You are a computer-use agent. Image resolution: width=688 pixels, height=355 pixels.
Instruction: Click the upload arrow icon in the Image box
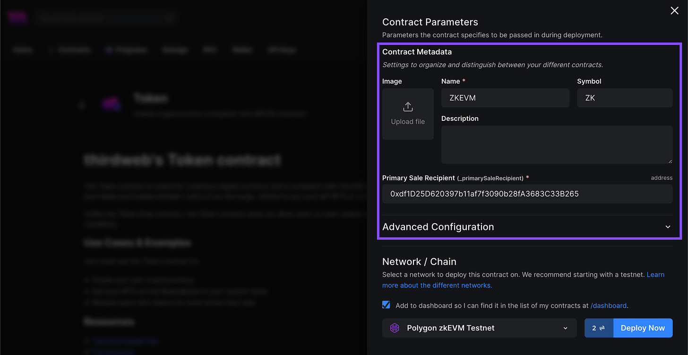pos(408,107)
